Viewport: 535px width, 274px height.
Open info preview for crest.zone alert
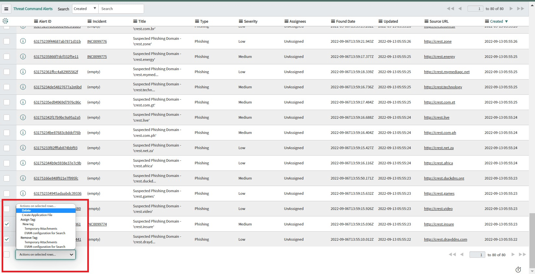tap(23, 41)
